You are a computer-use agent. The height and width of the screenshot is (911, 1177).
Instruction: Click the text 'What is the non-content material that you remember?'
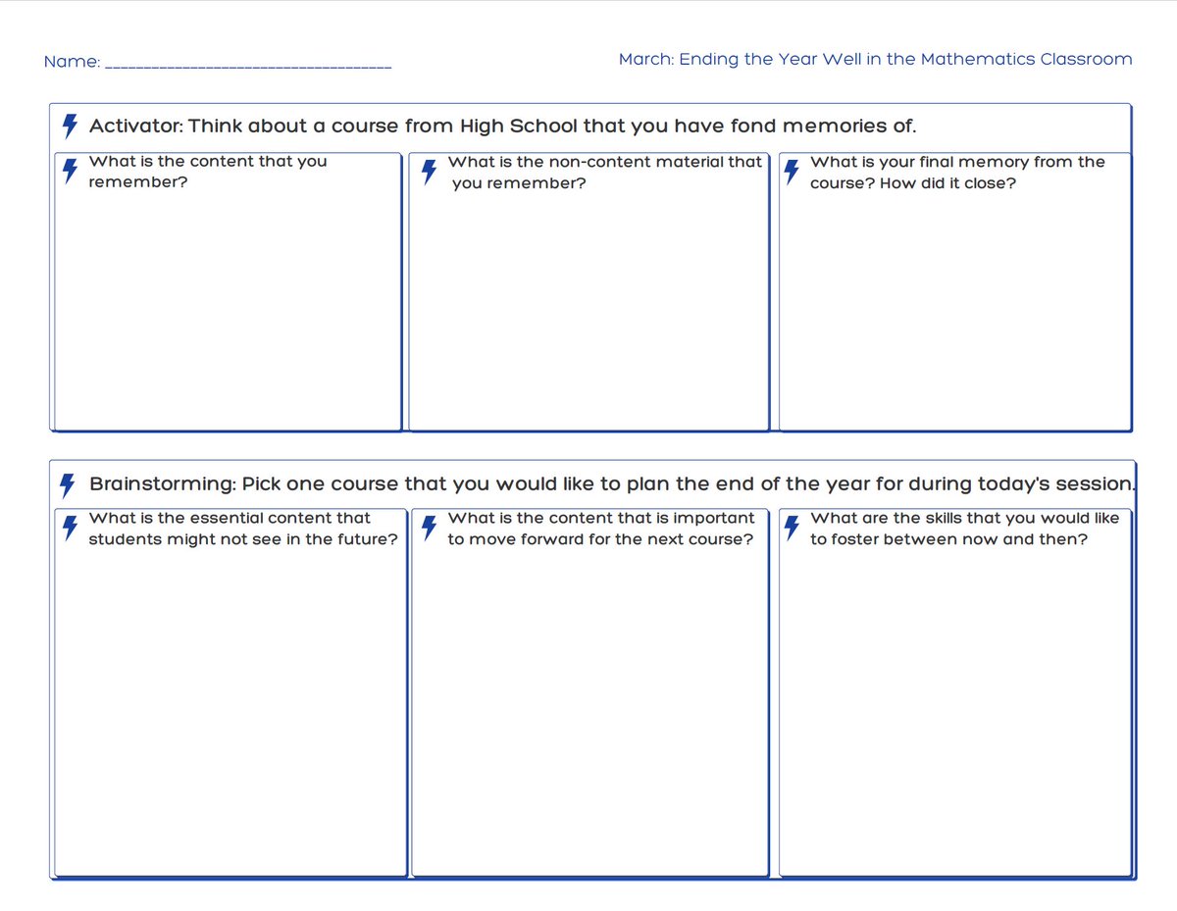tap(605, 173)
